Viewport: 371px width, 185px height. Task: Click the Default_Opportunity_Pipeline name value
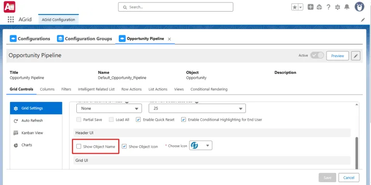(122, 78)
